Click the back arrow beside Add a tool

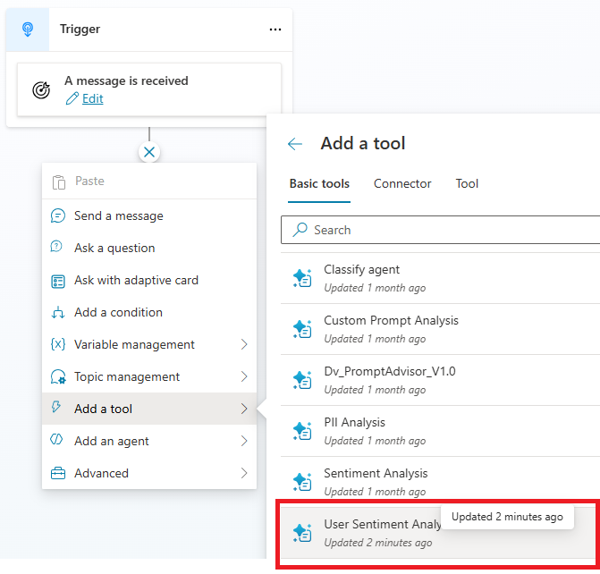(295, 144)
